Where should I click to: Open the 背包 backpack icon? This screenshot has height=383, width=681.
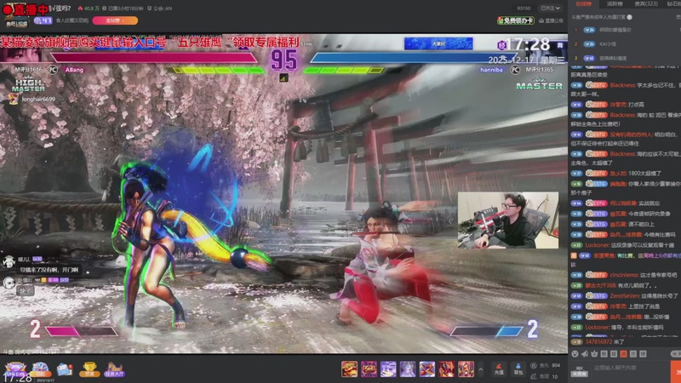pos(518,369)
